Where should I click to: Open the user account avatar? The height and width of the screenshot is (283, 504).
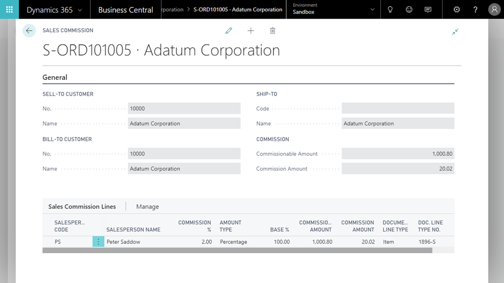(x=494, y=10)
